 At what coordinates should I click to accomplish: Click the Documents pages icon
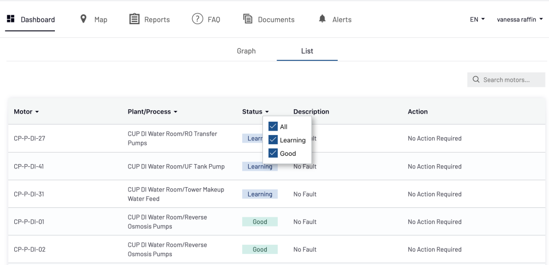(x=248, y=19)
